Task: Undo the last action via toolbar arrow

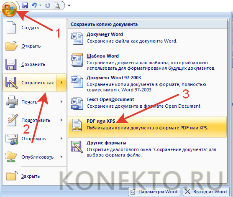Action: [x=34, y=5]
